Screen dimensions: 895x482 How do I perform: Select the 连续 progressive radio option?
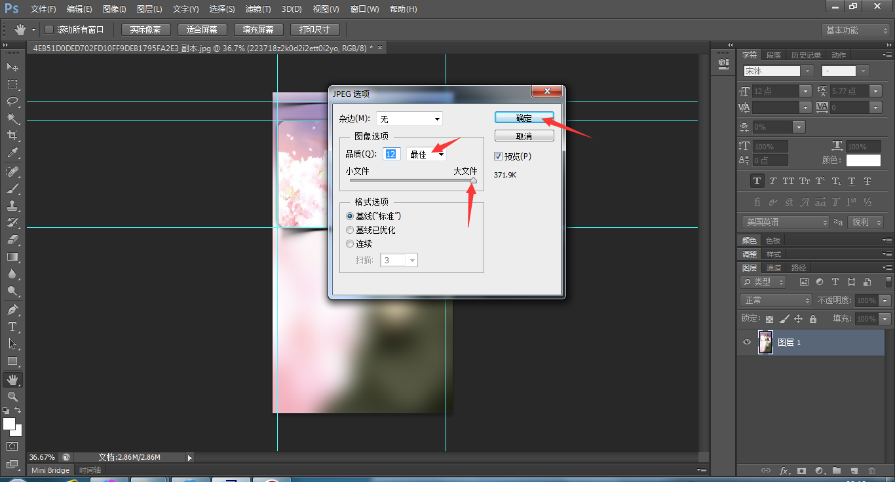[x=350, y=244]
